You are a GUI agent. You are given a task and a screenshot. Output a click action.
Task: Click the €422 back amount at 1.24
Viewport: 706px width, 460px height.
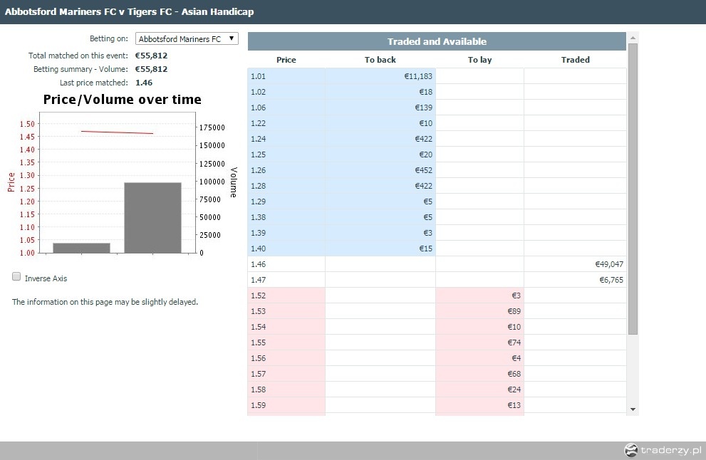[x=423, y=139]
